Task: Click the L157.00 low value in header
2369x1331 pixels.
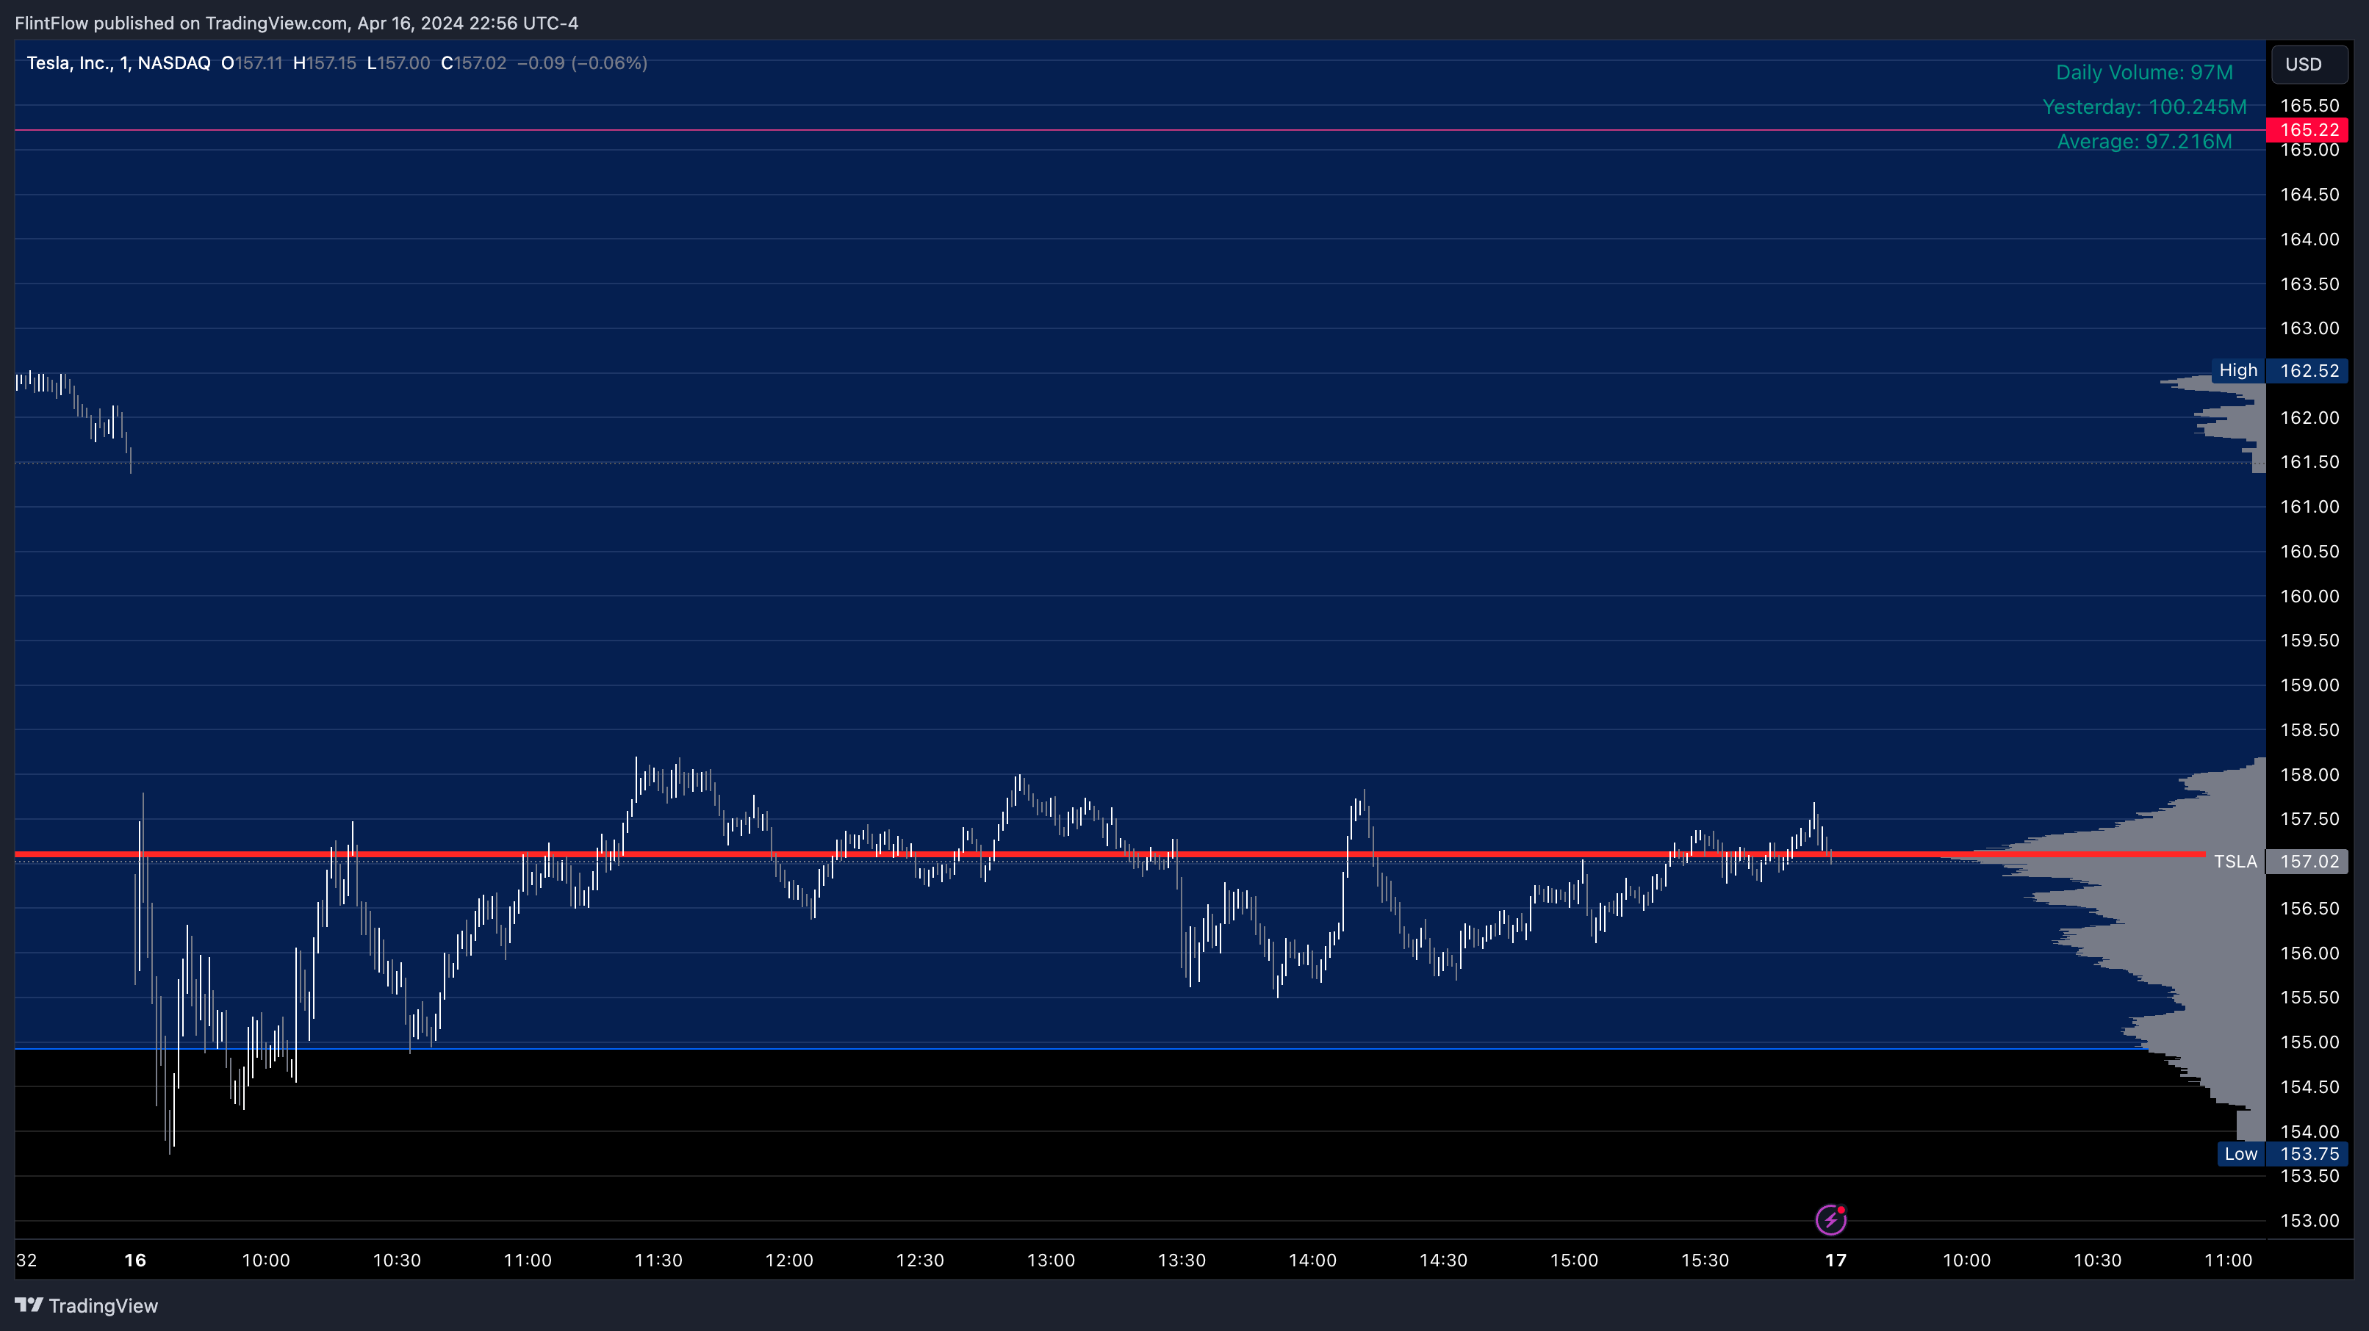Action: click(x=398, y=62)
